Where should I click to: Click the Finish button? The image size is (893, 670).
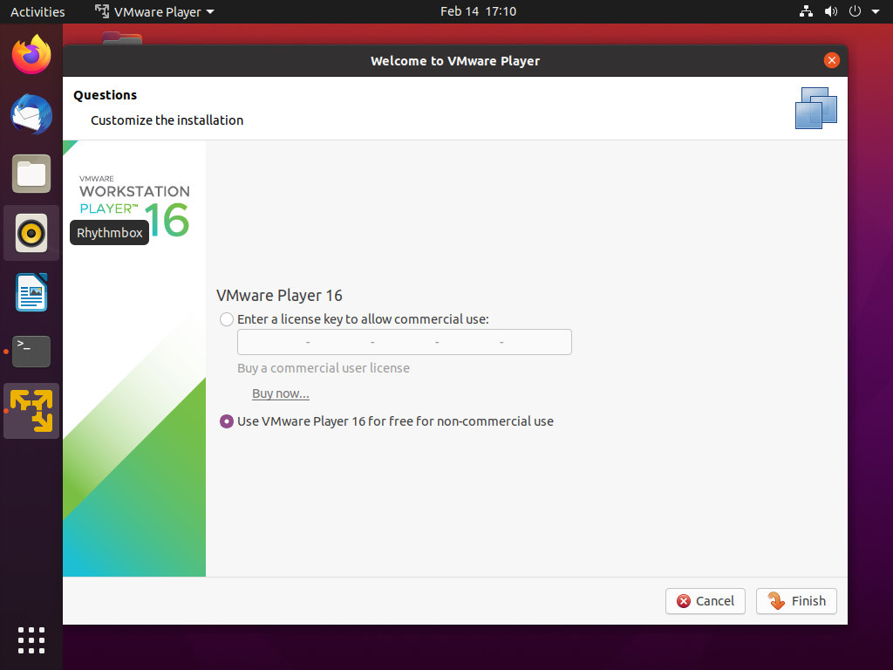tap(796, 601)
